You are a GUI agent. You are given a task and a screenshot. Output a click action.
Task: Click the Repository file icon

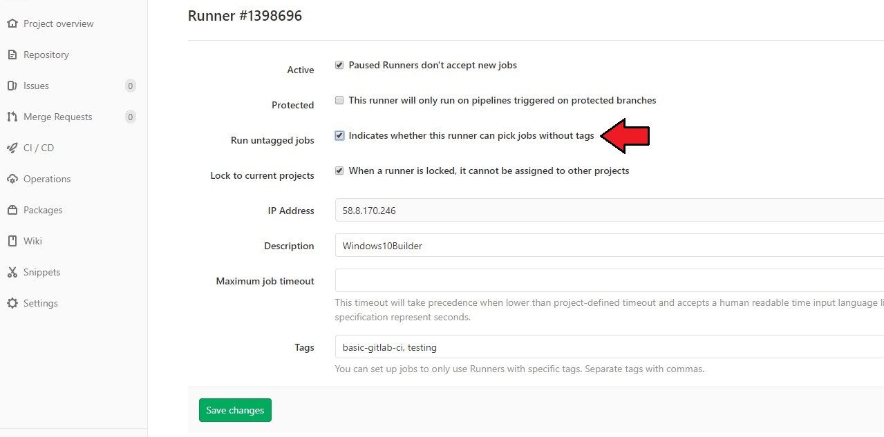pyautogui.click(x=12, y=55)
